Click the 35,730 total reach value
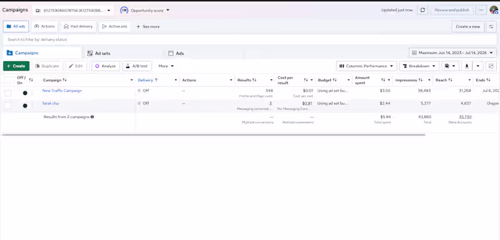This screenshot has width=500, height=240. click(x=465, y=117)
